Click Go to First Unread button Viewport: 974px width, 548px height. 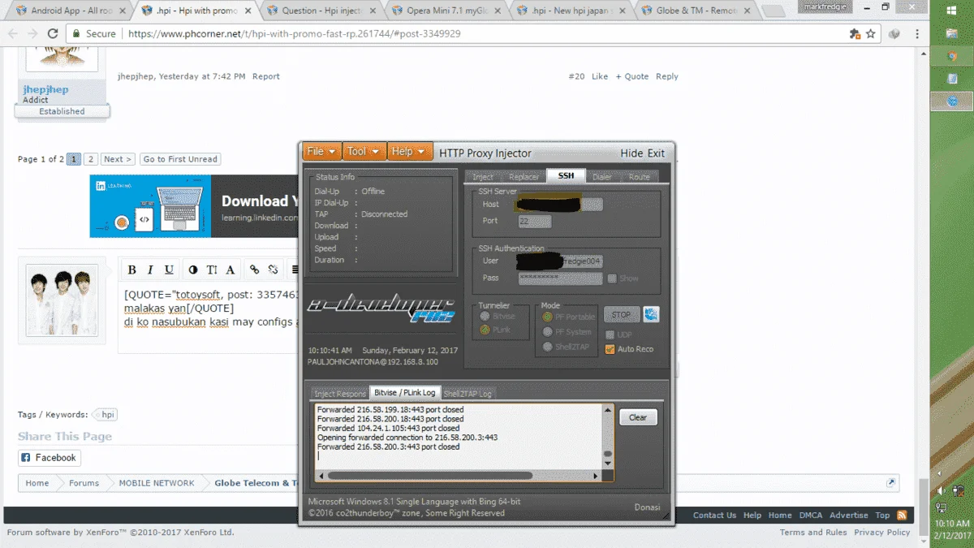(x=180, y=159)
